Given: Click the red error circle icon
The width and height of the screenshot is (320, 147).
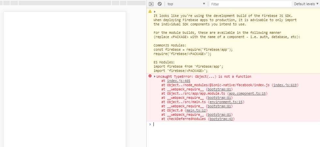Looking at the screenshot, I should click(150, 76).
